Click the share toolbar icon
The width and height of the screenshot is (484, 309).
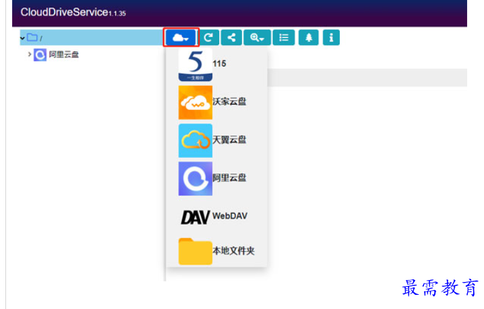point(231,38)
